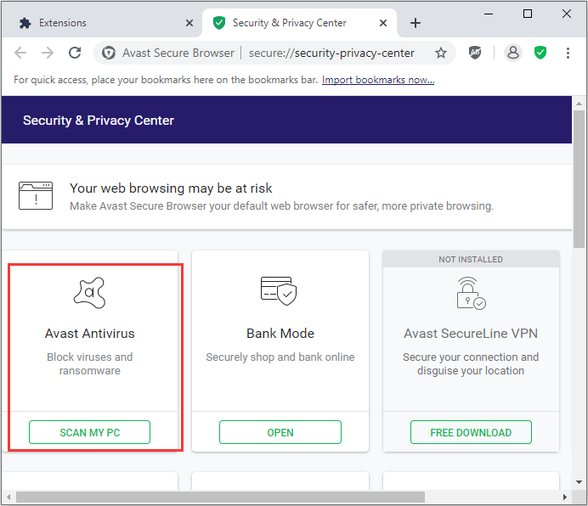This screenshot has width=588, height=506.
Task: Open Bank Mode with OPEN button
Action: click(x=280, y=432)
